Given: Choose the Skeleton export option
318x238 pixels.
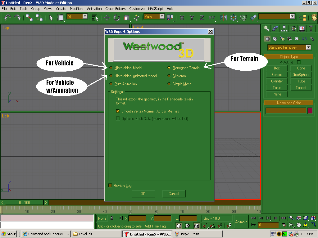Looking at the screenshot, I should [x=169, y=76].
